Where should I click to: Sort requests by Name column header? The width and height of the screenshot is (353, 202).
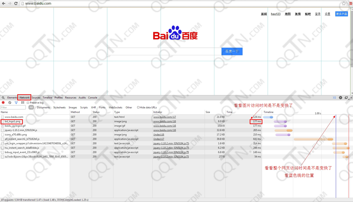[35, 112]
